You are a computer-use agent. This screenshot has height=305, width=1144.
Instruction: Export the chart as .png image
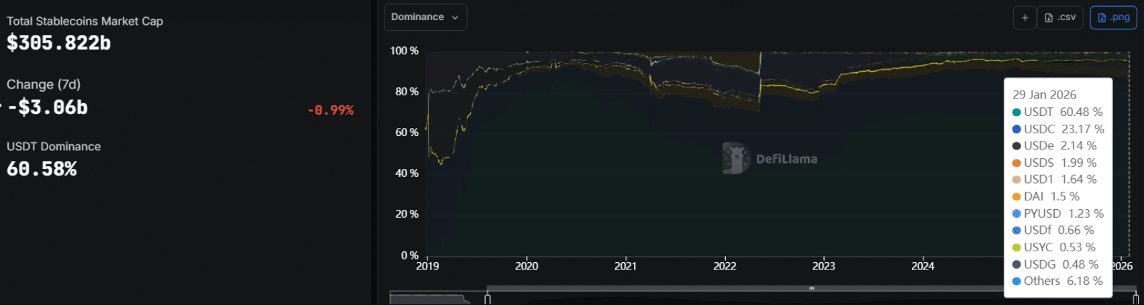click(x=1113, y=18)
